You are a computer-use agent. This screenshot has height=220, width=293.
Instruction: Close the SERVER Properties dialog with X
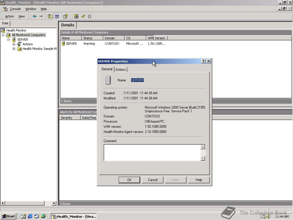point(209,61)
